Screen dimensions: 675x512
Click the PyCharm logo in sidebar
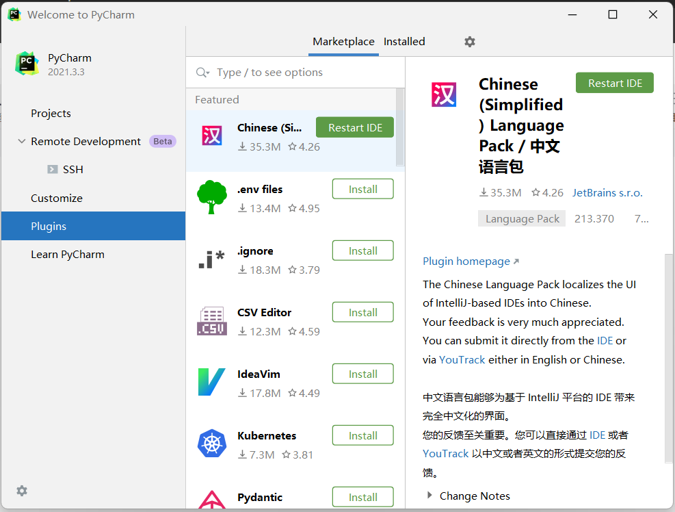[x=27, y=64]
